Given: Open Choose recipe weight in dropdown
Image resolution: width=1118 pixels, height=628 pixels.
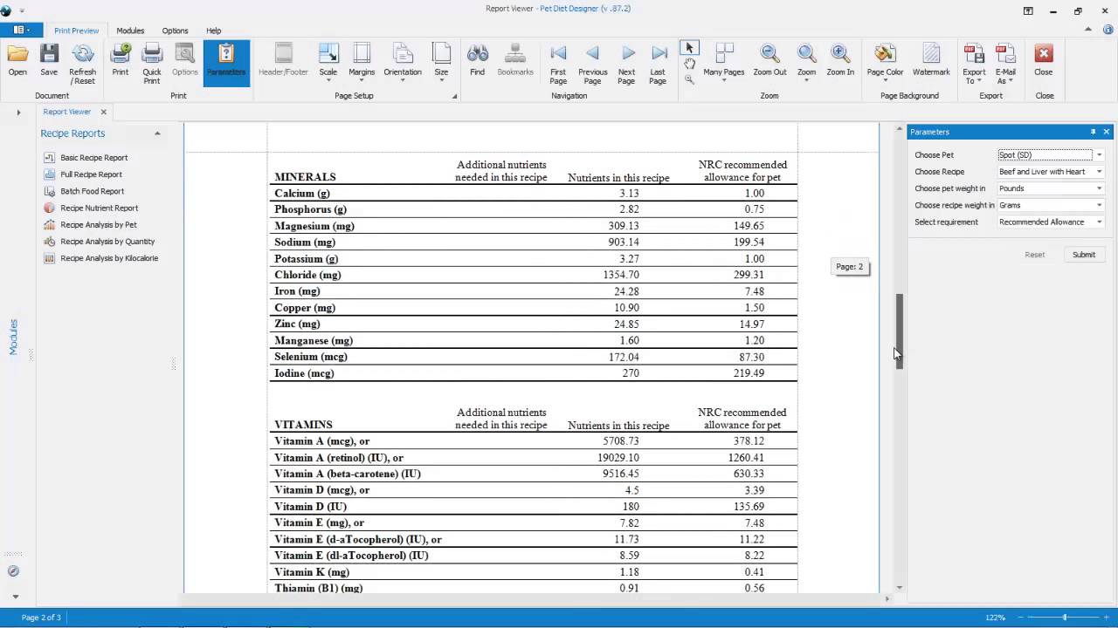Looking at the screenshot, I should [1051, 205].
